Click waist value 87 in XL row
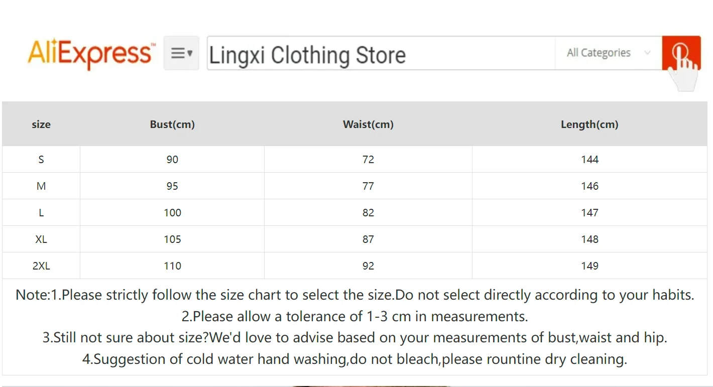This screenshot has height=387, width=713. [x=368, y=239]
